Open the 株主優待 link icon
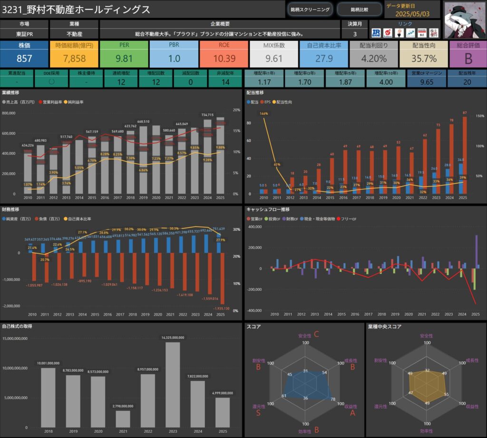Screen dimensions: 487x438 tap(434, 33)
